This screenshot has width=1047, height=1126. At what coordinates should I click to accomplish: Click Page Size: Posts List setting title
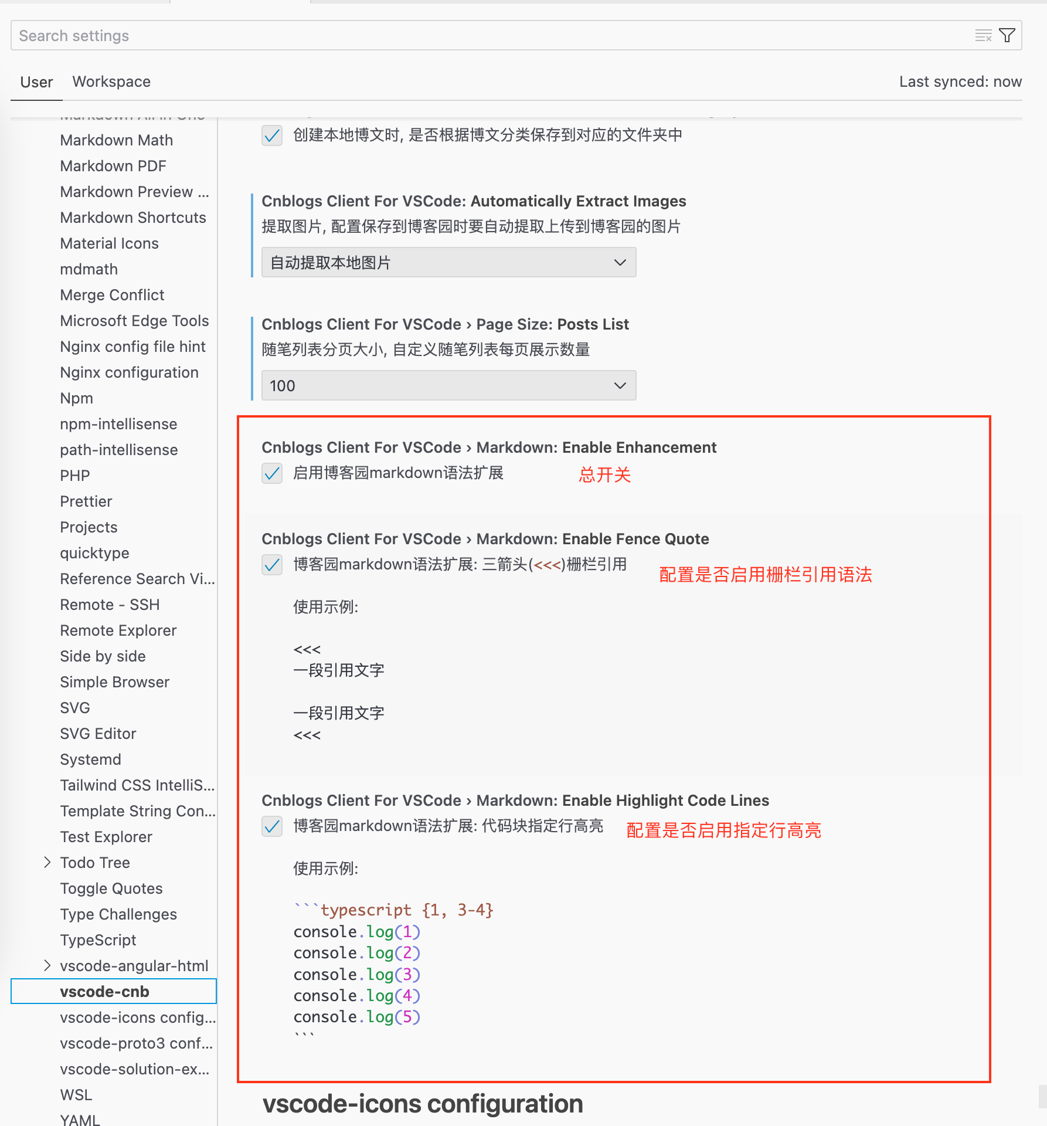(445, 324)
